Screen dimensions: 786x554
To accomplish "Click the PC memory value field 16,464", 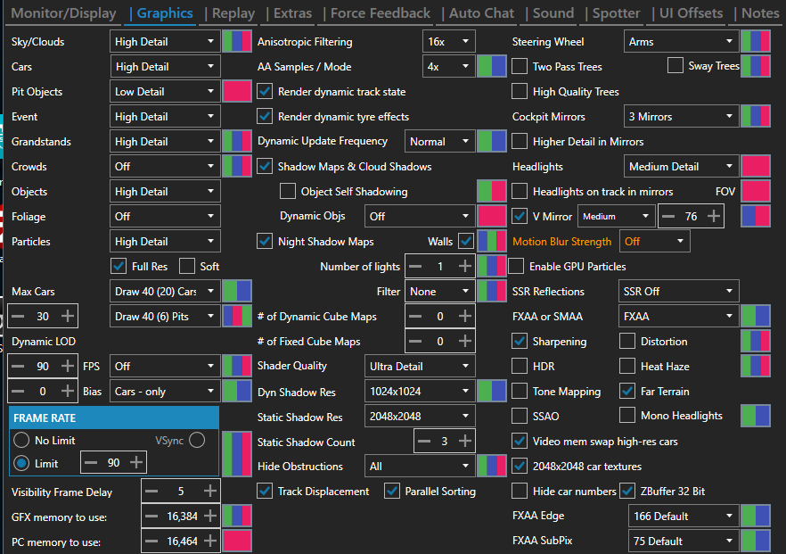I will [182, 541].
